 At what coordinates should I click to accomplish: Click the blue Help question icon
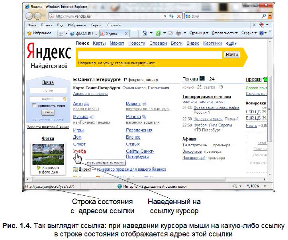tap(261, 33)
